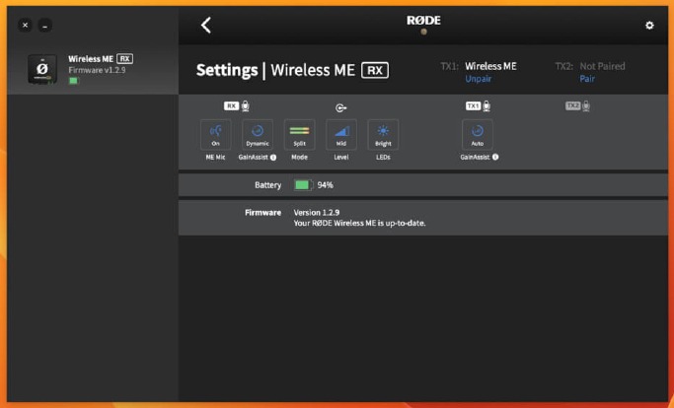Click the 94% battery indicator icon
Viewport: 674px width, 408px height.
[303, 185]
